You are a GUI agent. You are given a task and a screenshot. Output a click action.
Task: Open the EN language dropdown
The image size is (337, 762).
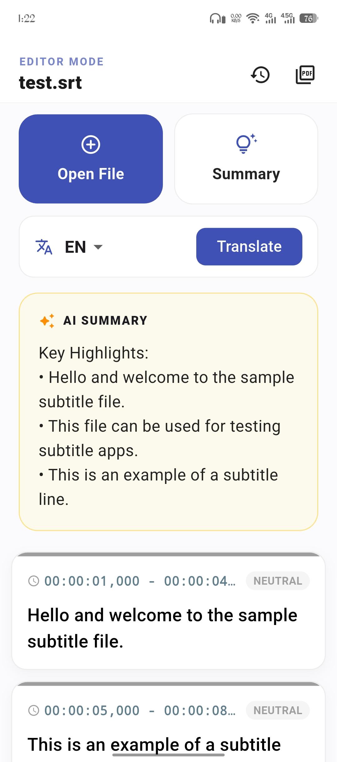(76, 247)
